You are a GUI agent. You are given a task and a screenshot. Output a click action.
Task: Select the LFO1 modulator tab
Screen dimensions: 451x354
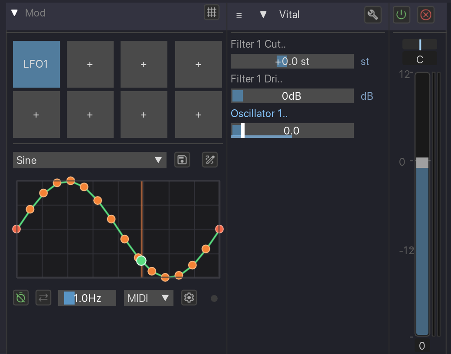click(36, 64)
